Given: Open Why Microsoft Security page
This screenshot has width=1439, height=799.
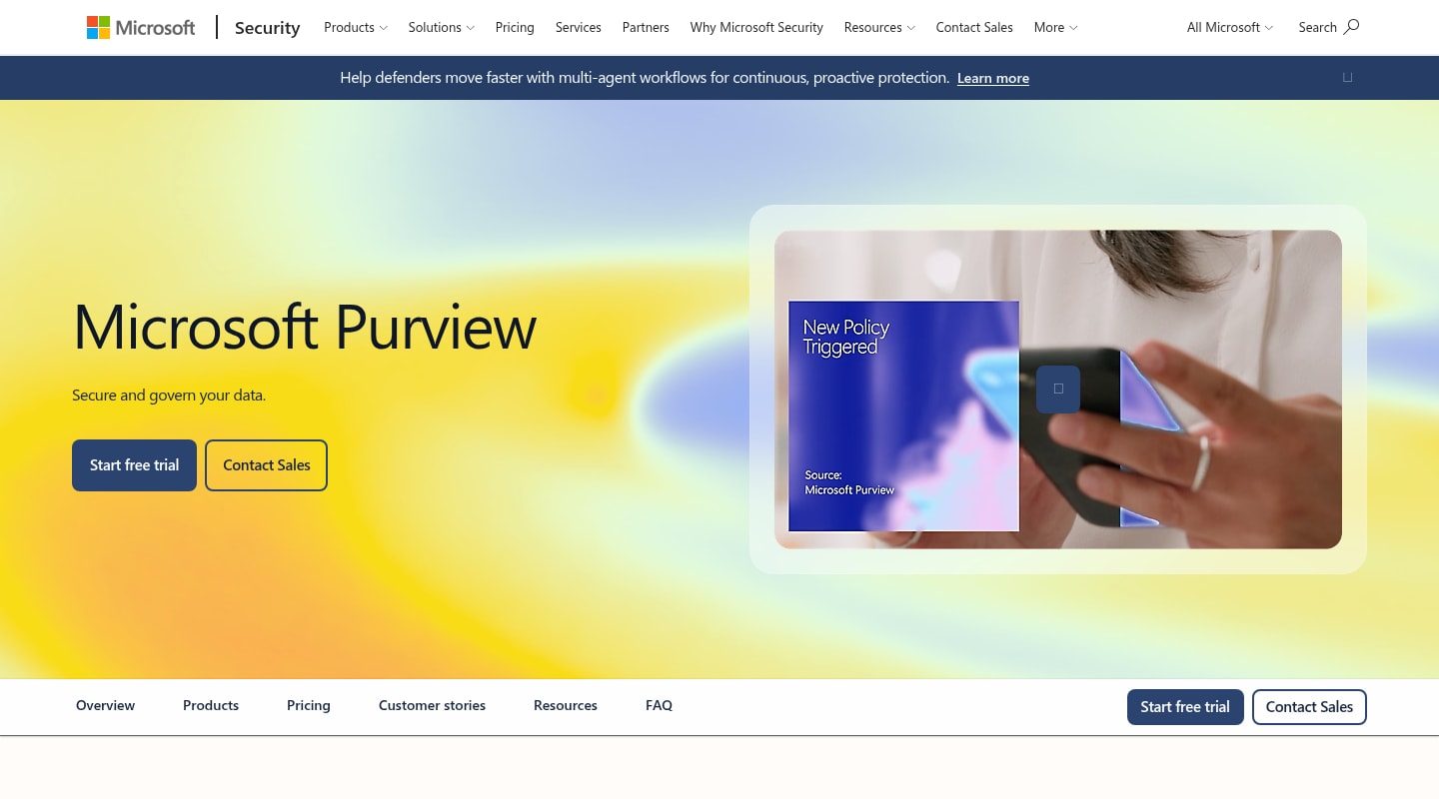Looking at the screenshot, I should pyautogui.click(x=756, y=27).
